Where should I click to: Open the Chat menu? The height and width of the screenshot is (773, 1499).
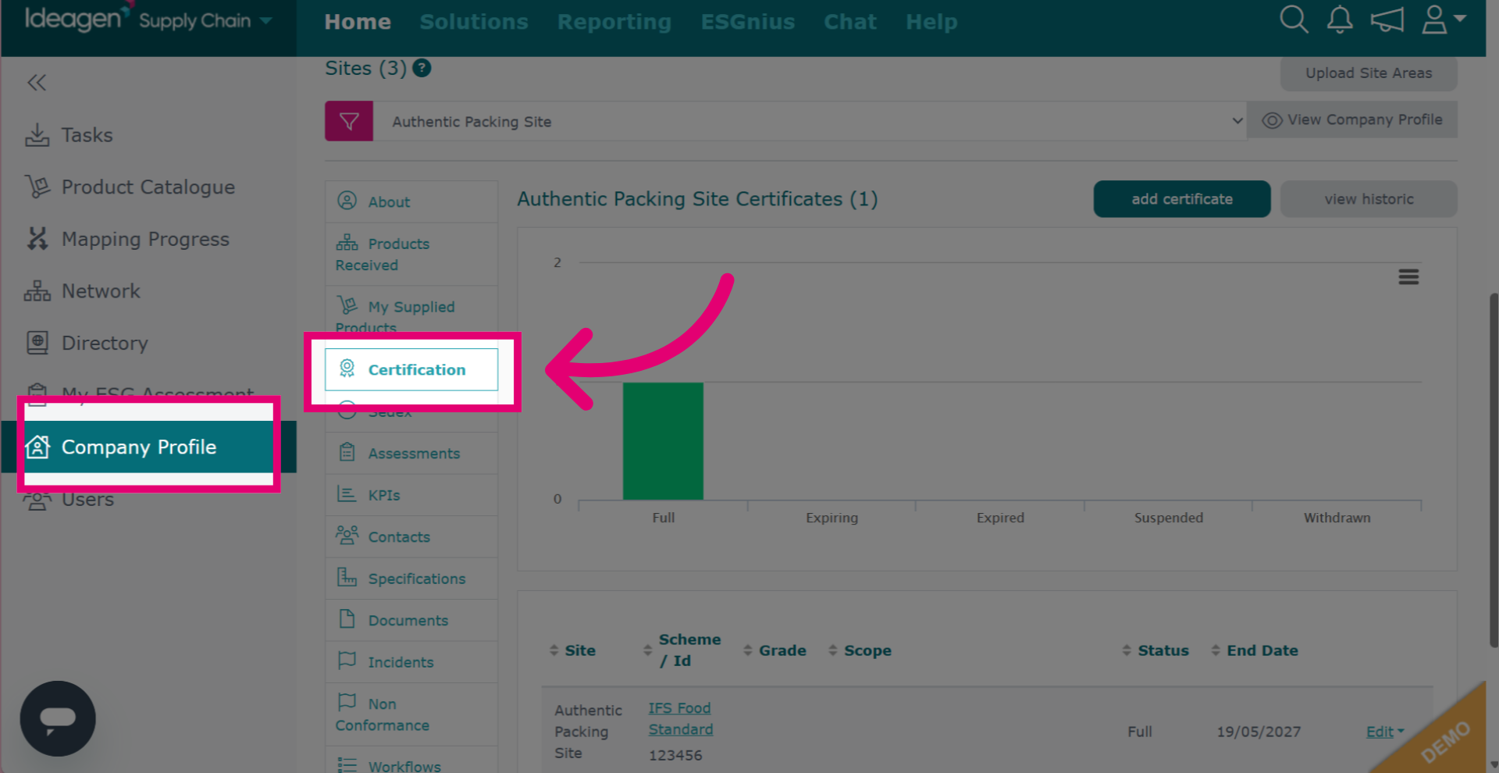[850, 22]
